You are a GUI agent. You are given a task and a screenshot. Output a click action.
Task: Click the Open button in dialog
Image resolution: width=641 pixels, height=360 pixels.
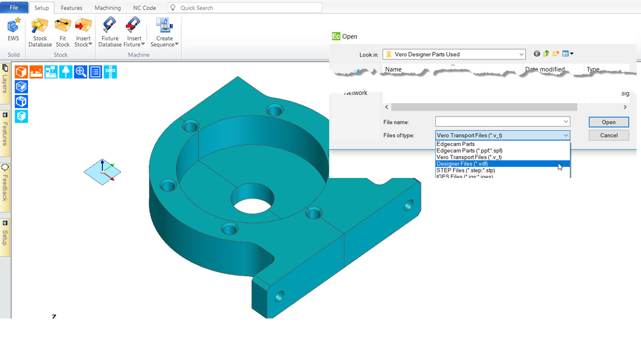pos(608,122)
